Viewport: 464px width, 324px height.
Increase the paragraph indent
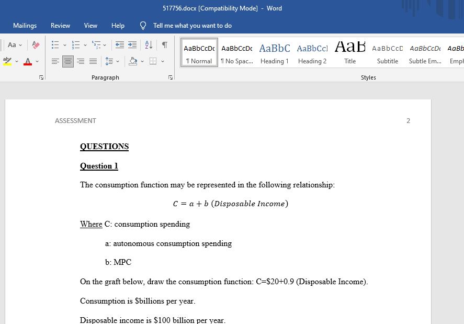click(x=132, y=45)
